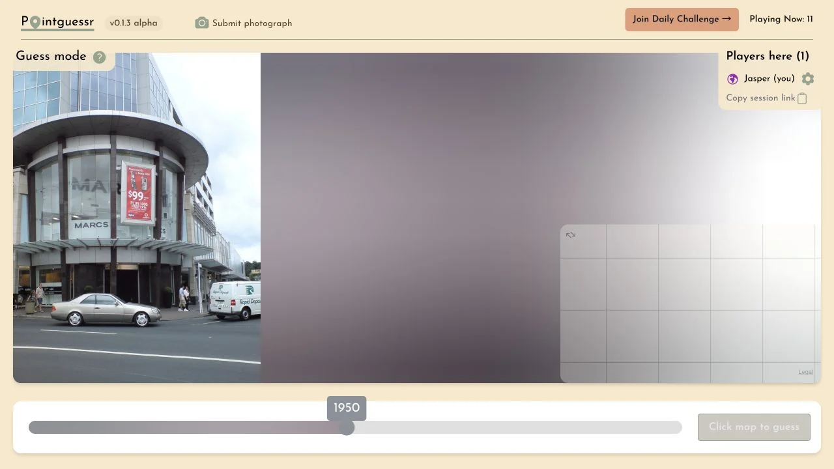Click the disabled 'Click map to guess' button
This screenshot has height=469, width=834.
[754, 427]
